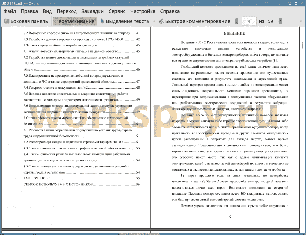306x235 pixels.
Task: Open the Файл menu
Action: [x=10, y=11]
